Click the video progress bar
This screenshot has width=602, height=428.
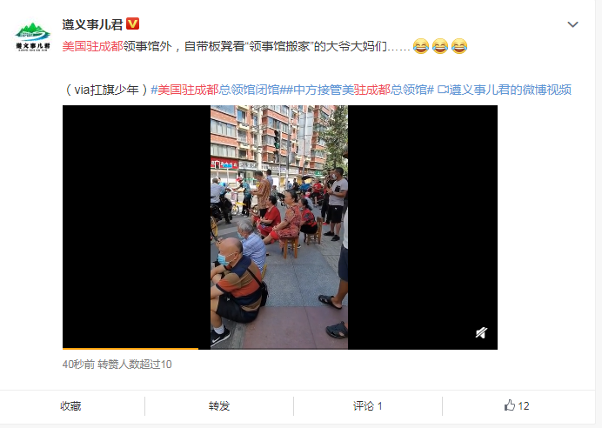pos(280,349)
